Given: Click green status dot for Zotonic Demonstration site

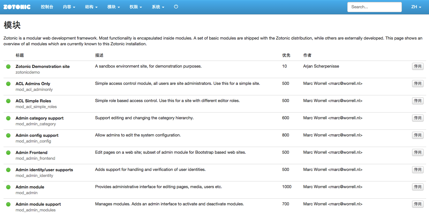Looking at the screenshot, I should tap(8, 67).
